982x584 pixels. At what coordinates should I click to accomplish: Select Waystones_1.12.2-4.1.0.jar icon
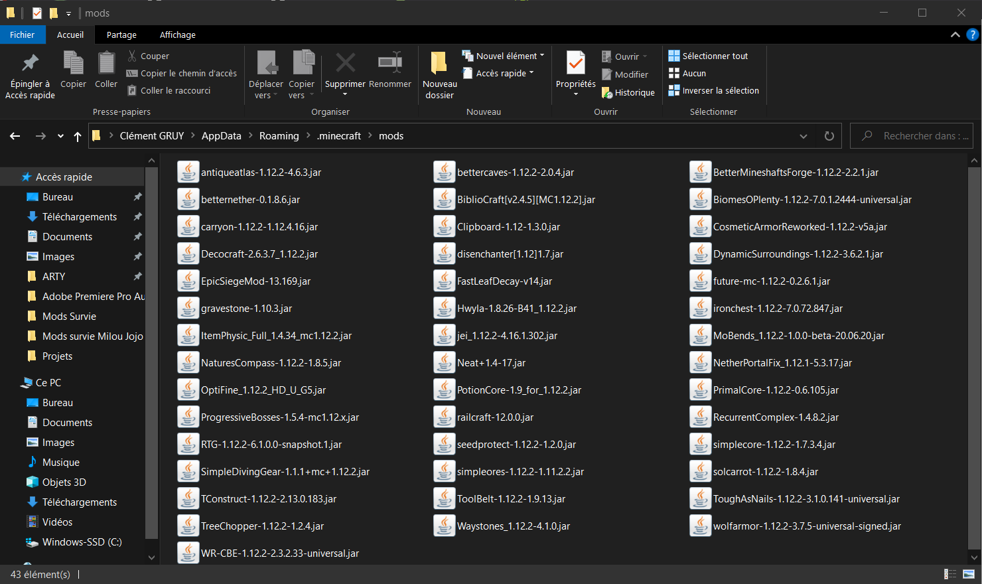(445, 526)
